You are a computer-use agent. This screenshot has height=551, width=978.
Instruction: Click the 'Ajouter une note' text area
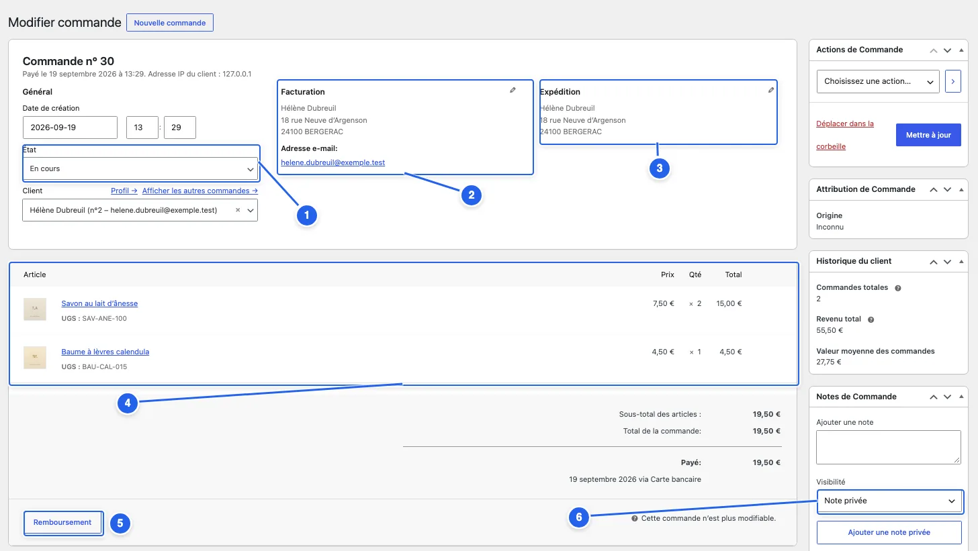pos(889,447)
